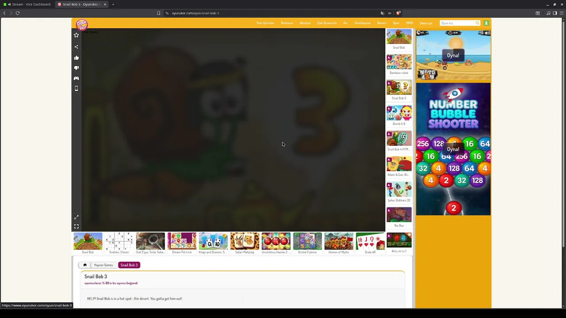Open Kız games category
Viewport: 566px width, 318px height.
(345, 23)
